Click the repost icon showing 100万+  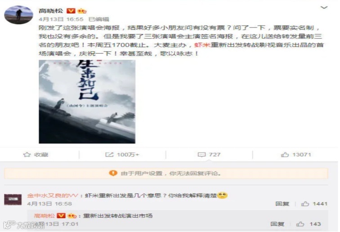click(x=109, y=155)
